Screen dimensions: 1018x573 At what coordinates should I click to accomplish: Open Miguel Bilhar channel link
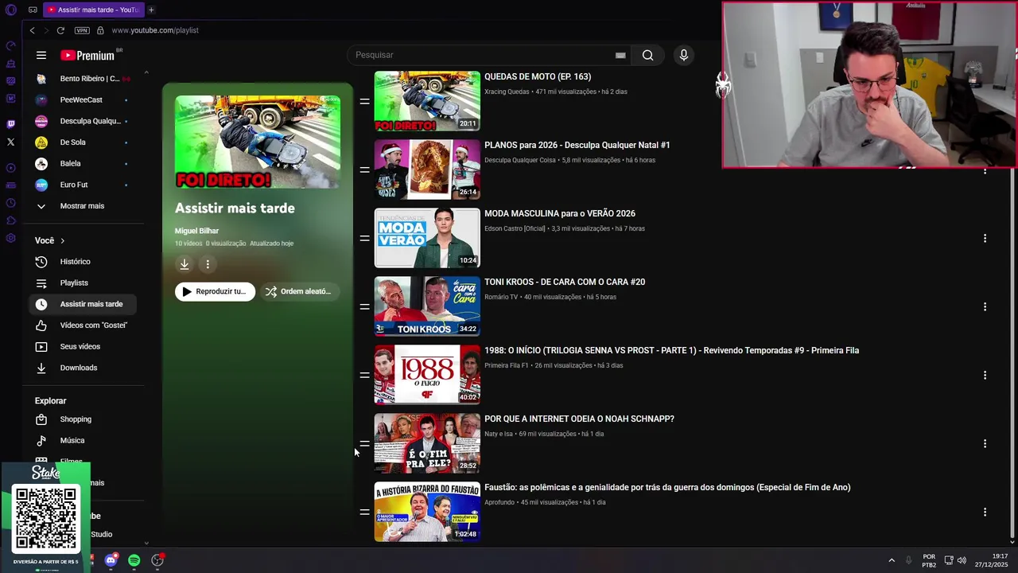coord(196,231)
